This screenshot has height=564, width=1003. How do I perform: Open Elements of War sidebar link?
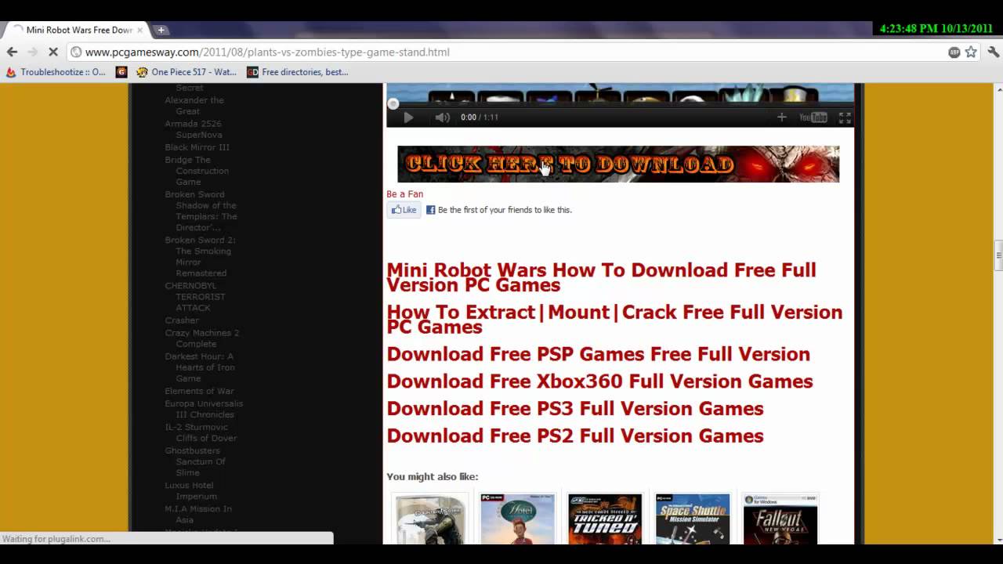[199, 391]
